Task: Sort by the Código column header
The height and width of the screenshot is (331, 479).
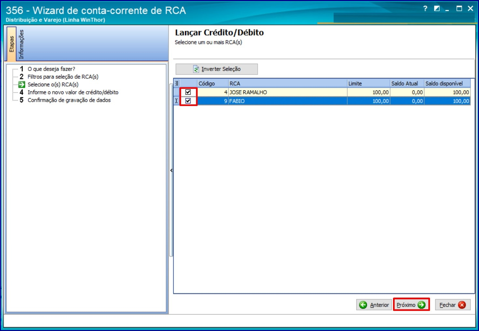Action: (x=213, y=83)
